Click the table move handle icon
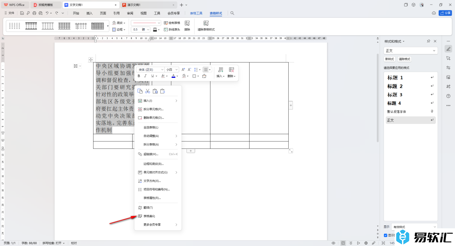The image size is (455, 246). pyautogui.click(x=91, y=60)
